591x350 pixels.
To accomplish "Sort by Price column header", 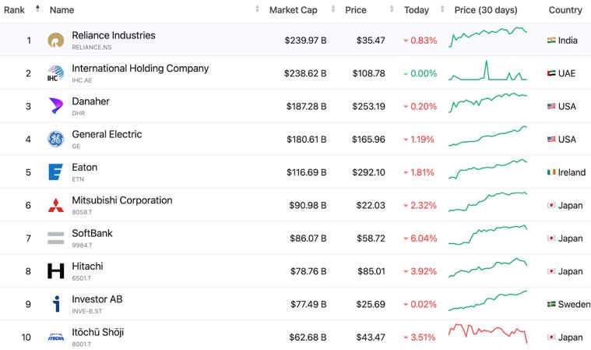I will click(356, 10).
